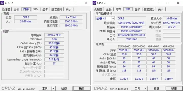Screen dimensions: 183x91
Task: Switch to SPD tab in left CPU-Z window
Action: click(x=35, y=9)
